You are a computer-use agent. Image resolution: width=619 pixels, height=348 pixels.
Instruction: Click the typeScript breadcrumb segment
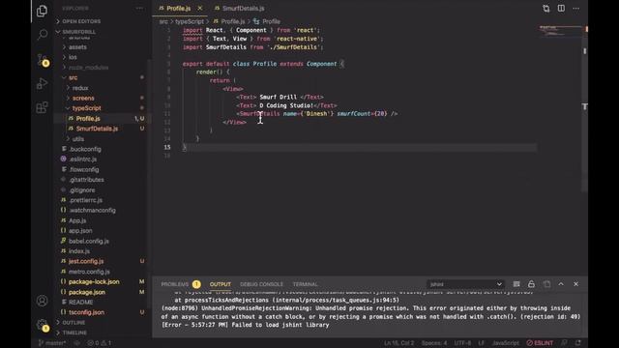click(x=190, y=21)
